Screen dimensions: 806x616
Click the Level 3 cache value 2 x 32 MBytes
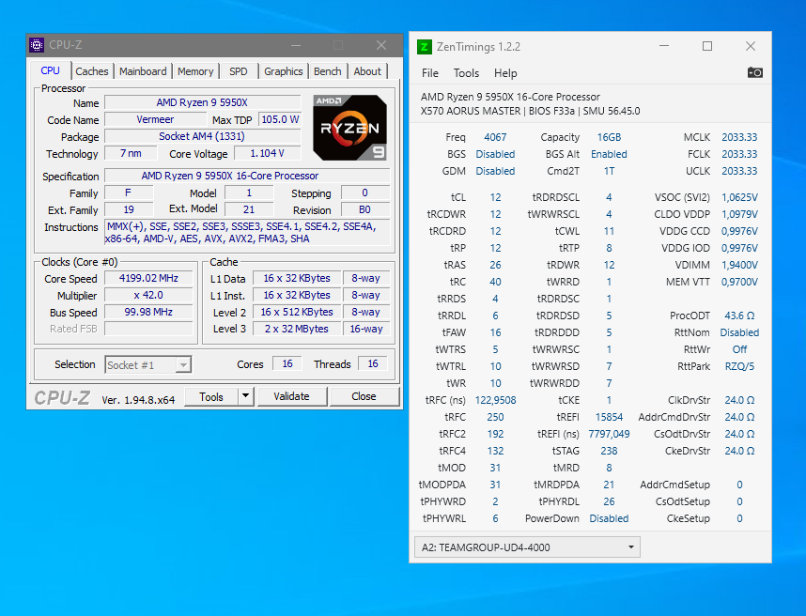[297, 329]
